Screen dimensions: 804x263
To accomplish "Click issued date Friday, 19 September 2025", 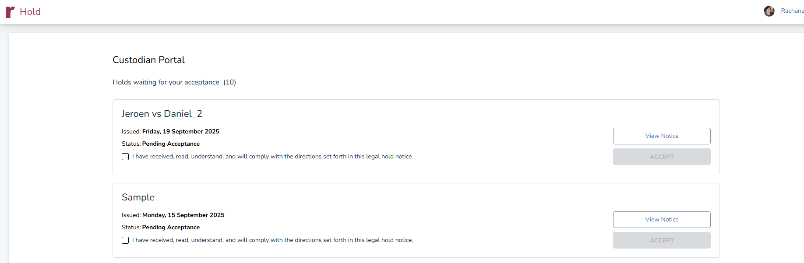I will (180, 132).
